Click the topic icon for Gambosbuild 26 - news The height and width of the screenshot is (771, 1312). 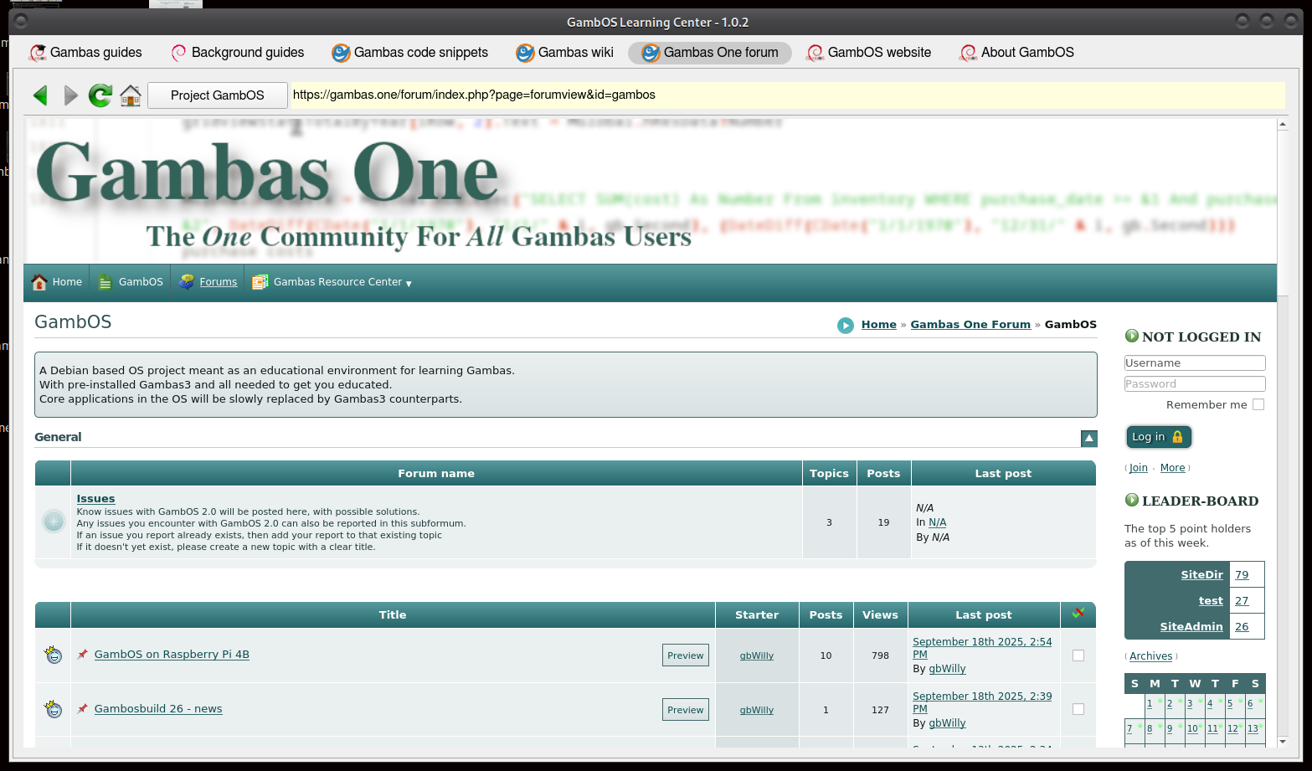pyautogui.click(x=54, y=709)
